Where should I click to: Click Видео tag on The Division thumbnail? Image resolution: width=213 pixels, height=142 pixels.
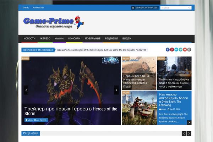[x=161, y=59]
